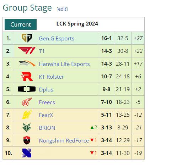Click the Freecs flame logo
This screenshot has width=177, height=167.
point(27,102)
